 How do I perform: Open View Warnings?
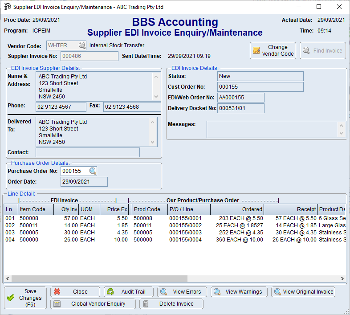point(239,292)
